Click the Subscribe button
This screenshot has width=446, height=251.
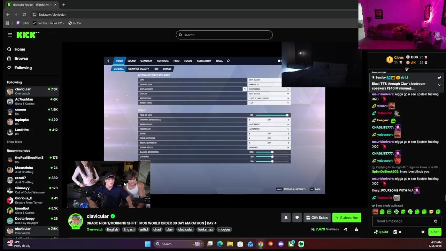tap(347, 218)
